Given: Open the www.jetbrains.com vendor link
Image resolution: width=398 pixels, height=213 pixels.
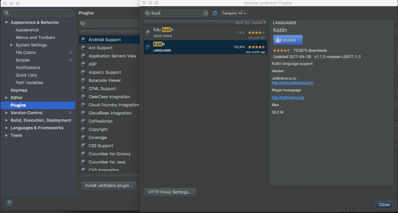Looking at the screenshot, I should tap(292, 83).
